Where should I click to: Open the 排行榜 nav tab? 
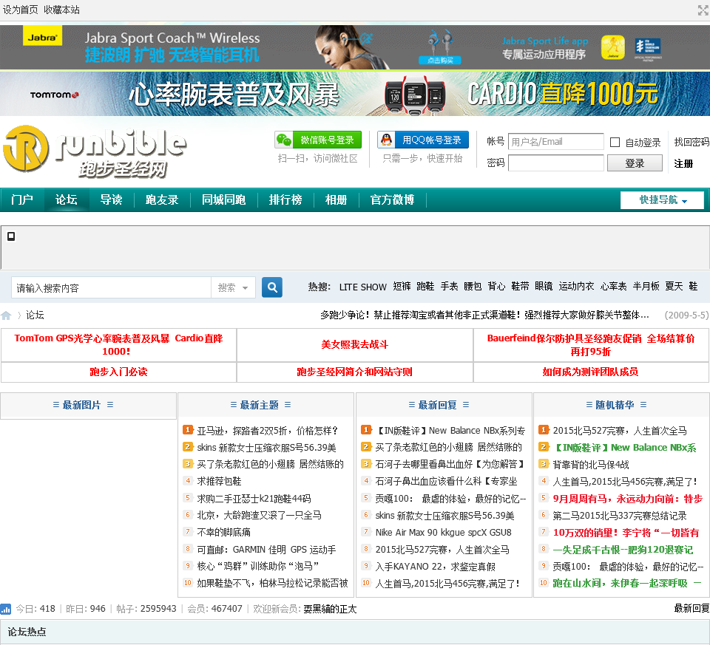(285, 199)
